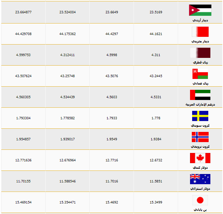Select the 23.664877 value cell
This screenshot has width=223, height=214.
pyautogui.click(x=23, y=12)
